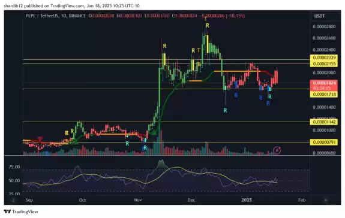The width and height of the screenshot is (345, 218).
Task: Select the 0.00001718 price level label
Action: click(x=324, y=95)
